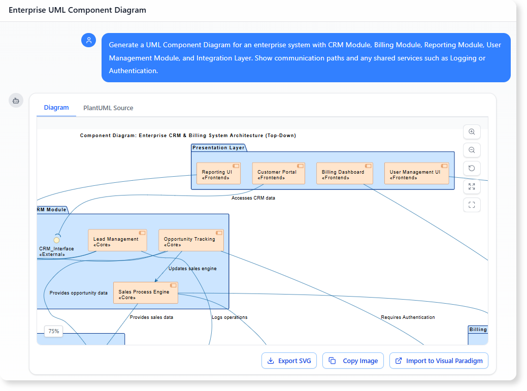Viewport: 527px width, 391px height.
Task: Zoom in on the diagram
Action: 472,132
